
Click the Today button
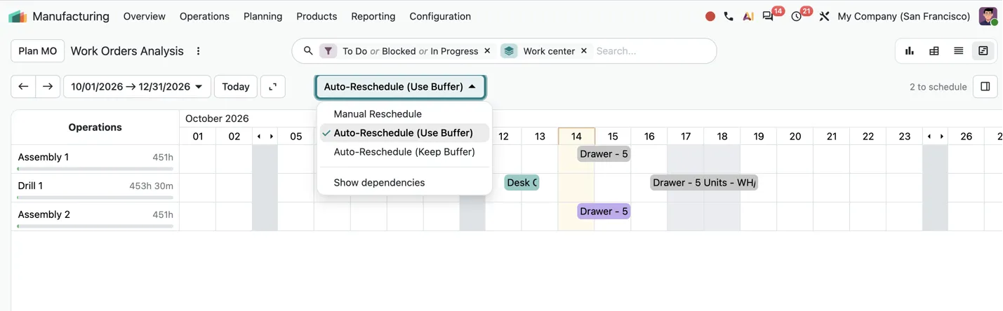[x=236, y=87]
